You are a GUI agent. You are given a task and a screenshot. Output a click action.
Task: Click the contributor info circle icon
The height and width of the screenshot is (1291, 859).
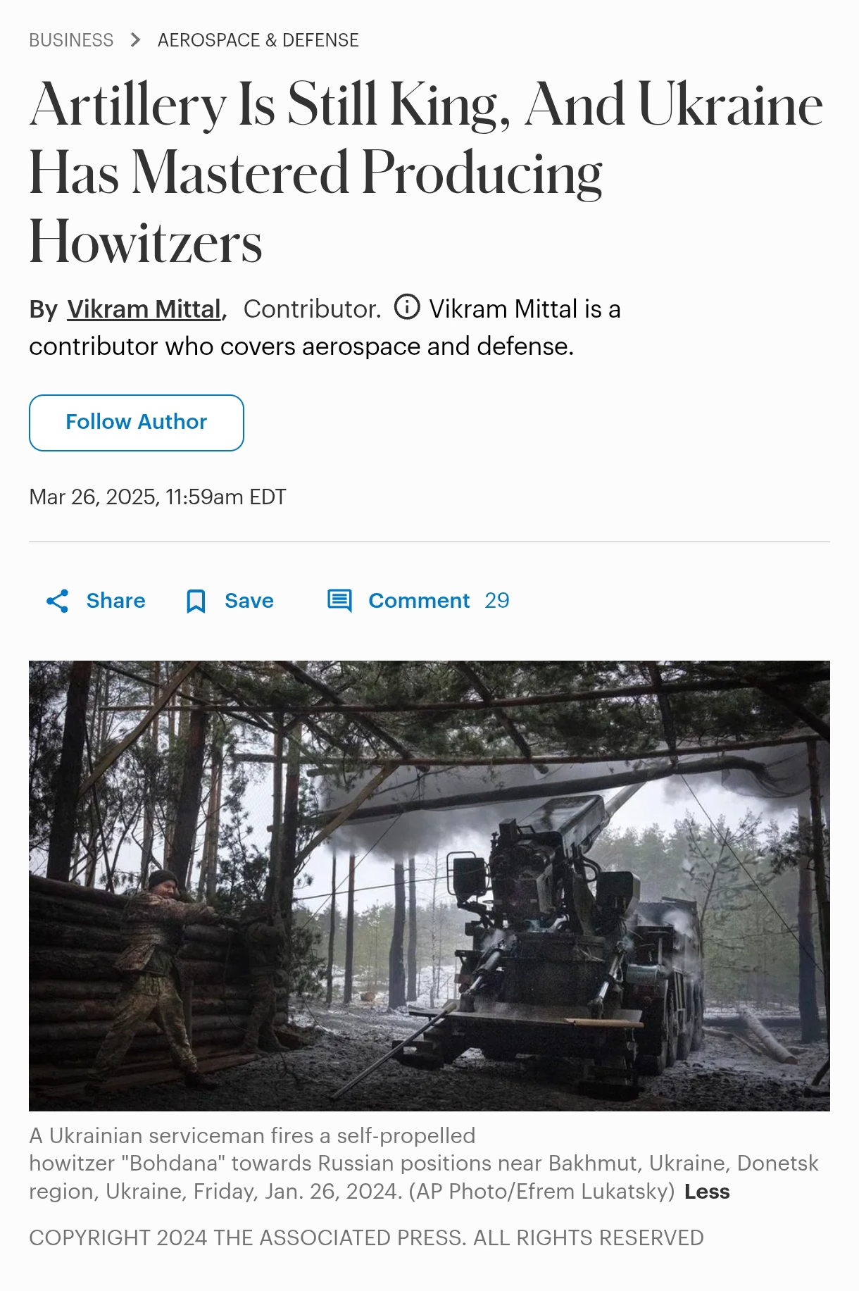[407, 307]
